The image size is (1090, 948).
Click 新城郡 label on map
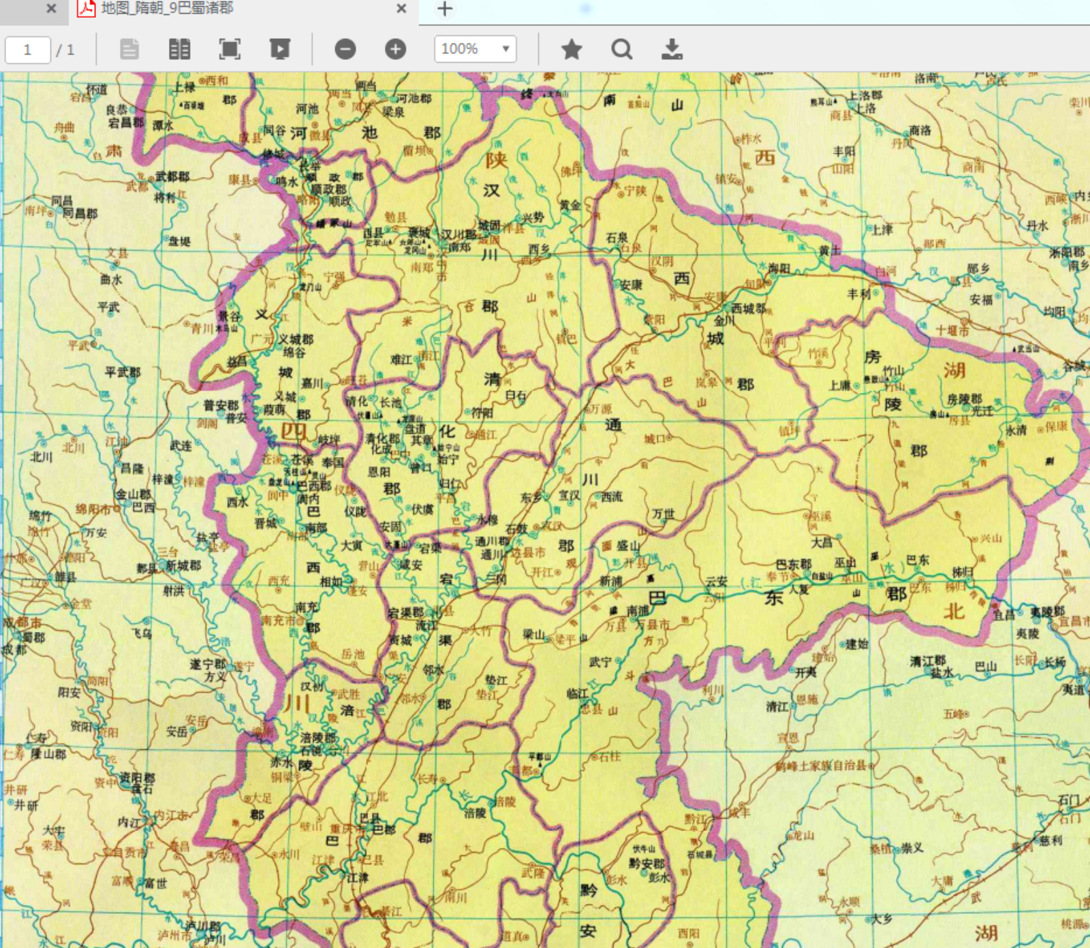click(184, 566)
